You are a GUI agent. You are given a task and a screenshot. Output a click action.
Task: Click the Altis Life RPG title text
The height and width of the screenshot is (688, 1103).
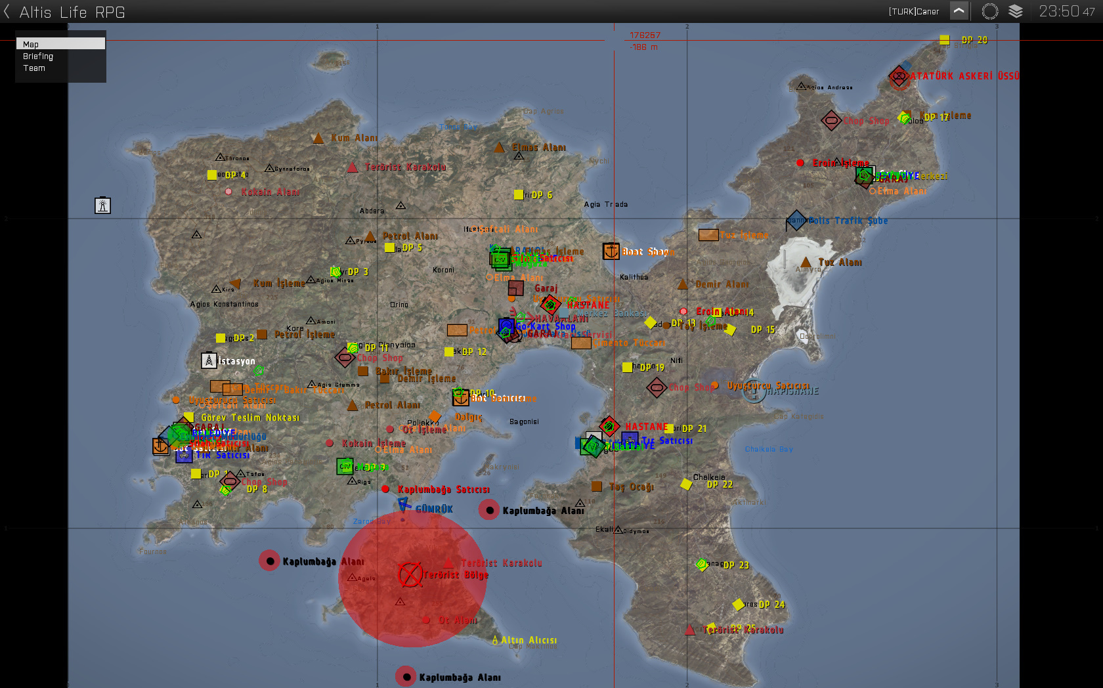click(72, 12)
